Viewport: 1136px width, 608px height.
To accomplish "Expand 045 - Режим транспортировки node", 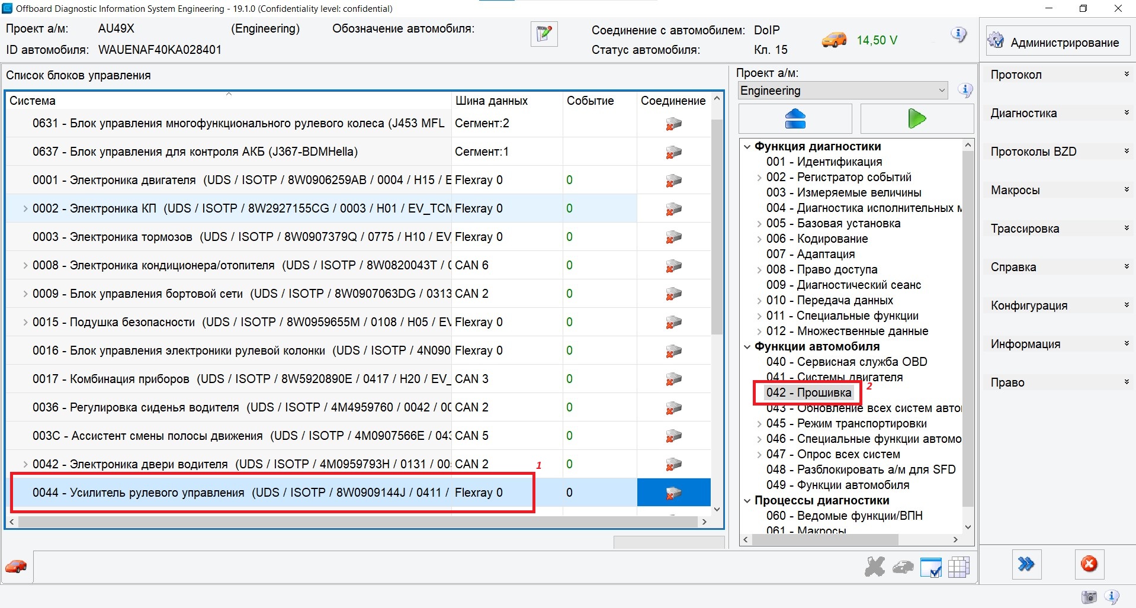I will tap(759, 424).
